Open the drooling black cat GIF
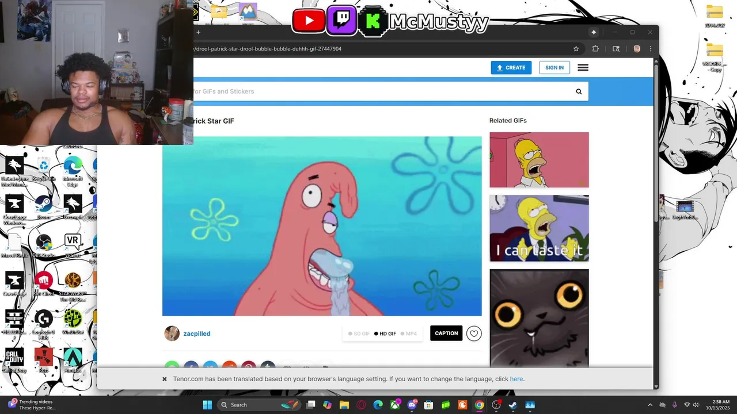737x414 pixels. pyautogui.click(x=539, y=318)
